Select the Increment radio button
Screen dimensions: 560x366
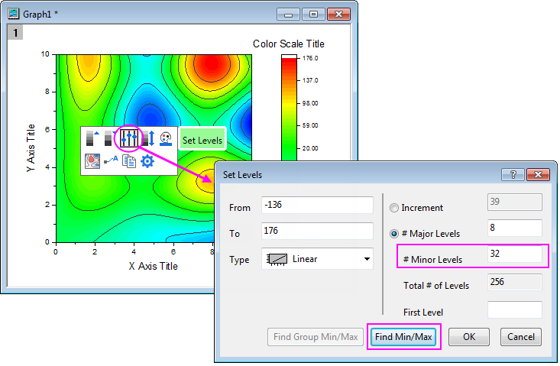[x=394, y=207]
